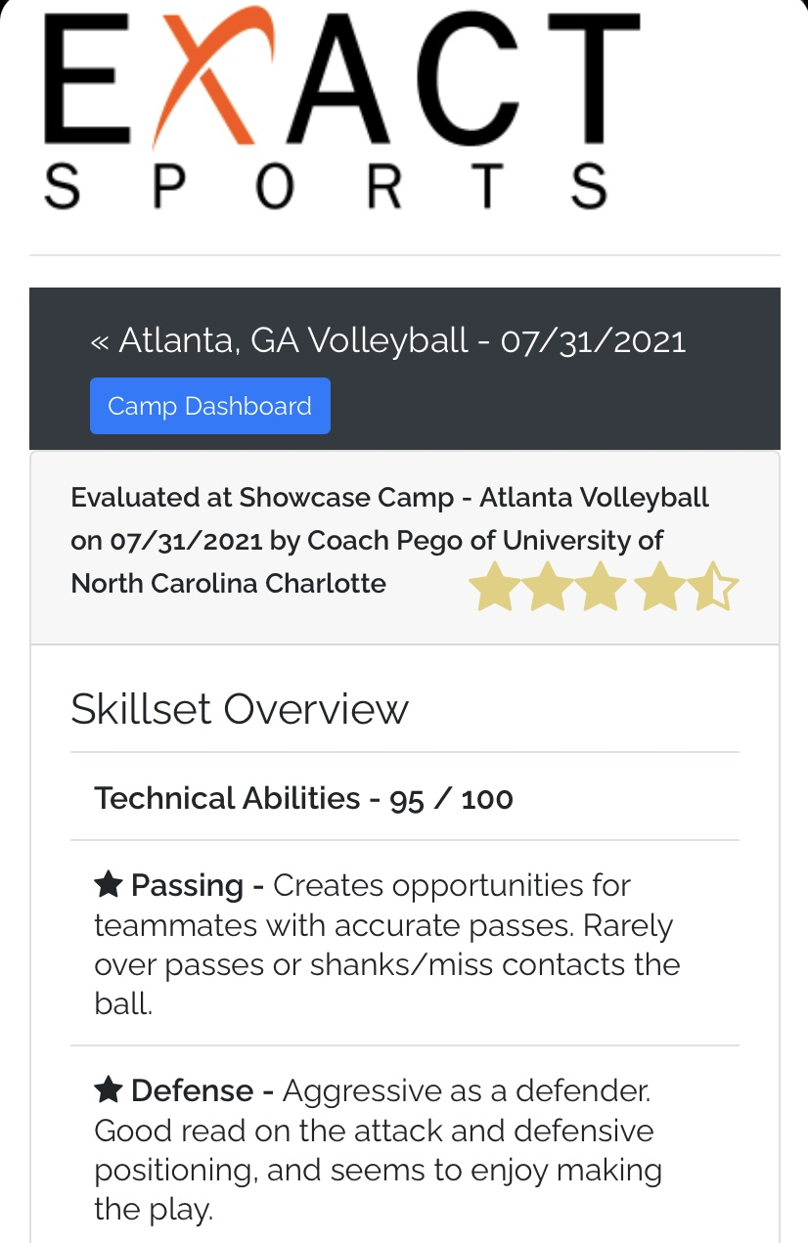Open the Camp Dashboard button
This screenshot has height=1243, width=808.
click(210, 406)
